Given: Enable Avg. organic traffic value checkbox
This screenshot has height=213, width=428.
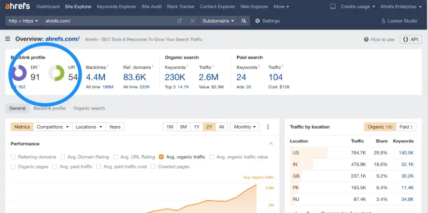Looking at the screenshot, I should coord(212,157).
